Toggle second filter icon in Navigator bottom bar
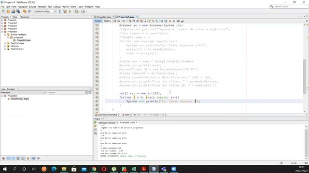The width and height of the screenshot is (309, 173). [9, 158]
